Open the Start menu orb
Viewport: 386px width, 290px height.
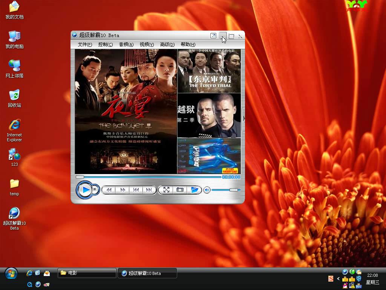click(x=11, y=273)
